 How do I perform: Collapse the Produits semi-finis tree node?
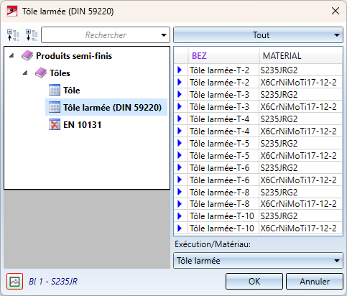click(11, 56)
